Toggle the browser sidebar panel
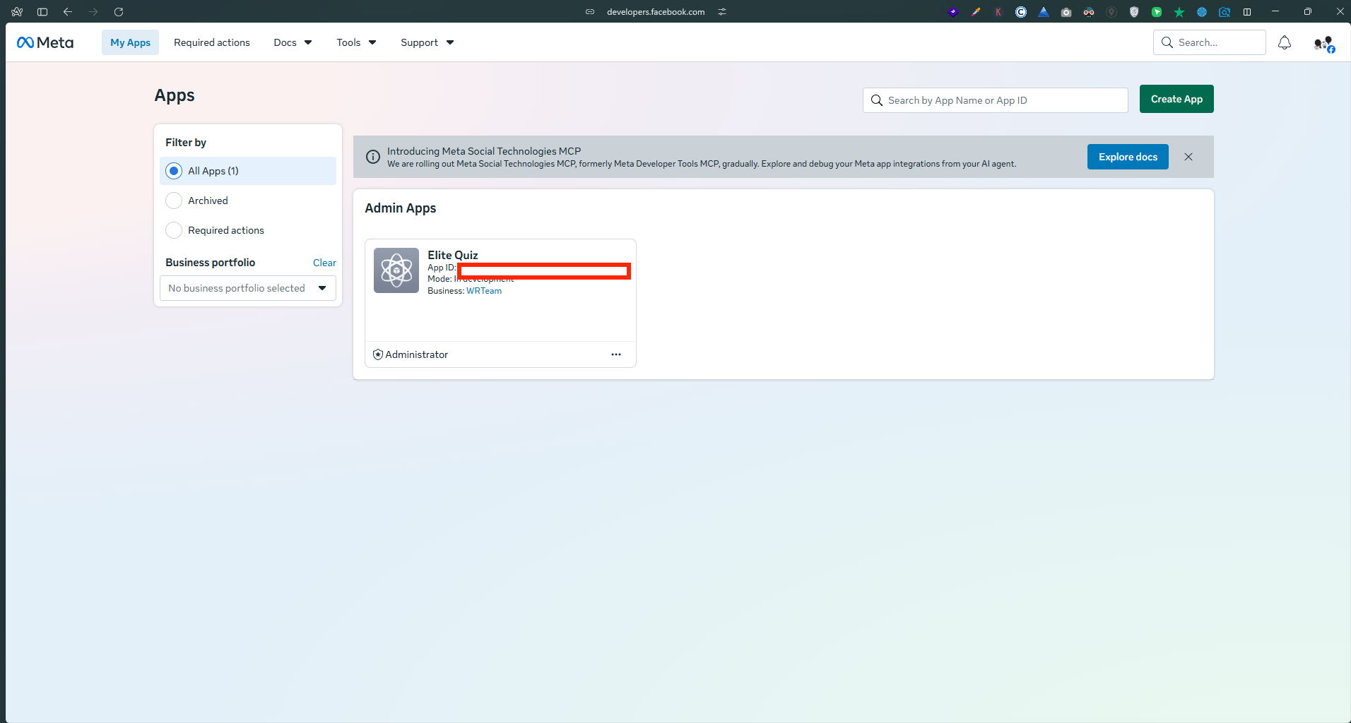The image size is (1351, 723). coord(42,12)
